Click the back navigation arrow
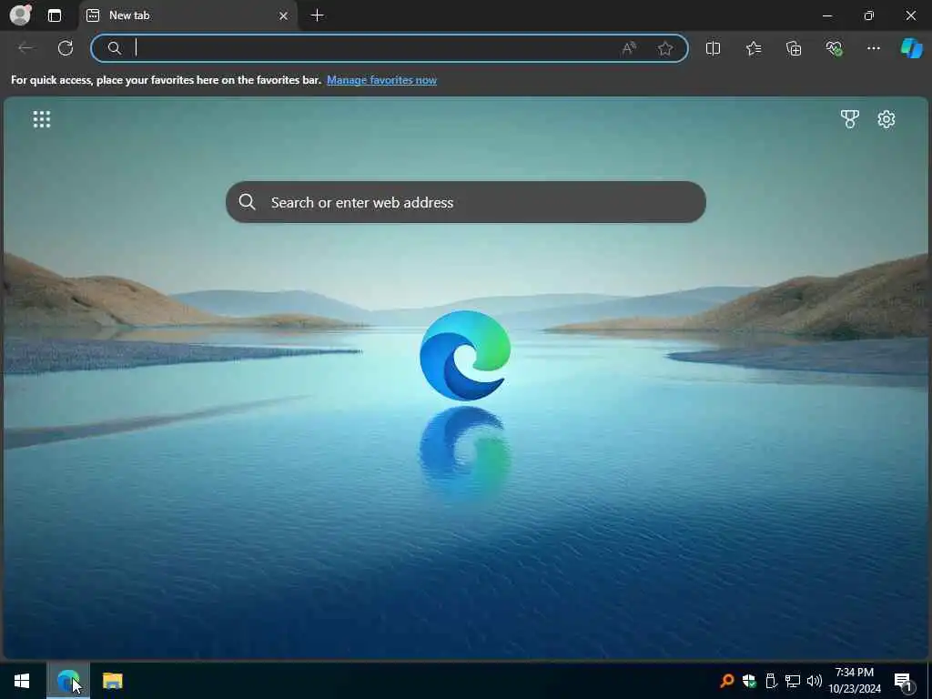932x699 pixels. tap(25, 48)
